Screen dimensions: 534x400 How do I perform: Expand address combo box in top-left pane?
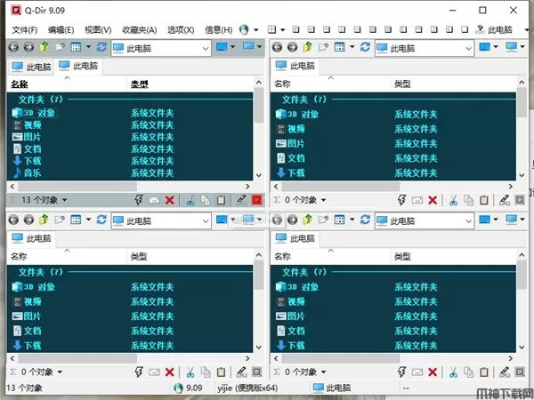[x=206, y=48]
